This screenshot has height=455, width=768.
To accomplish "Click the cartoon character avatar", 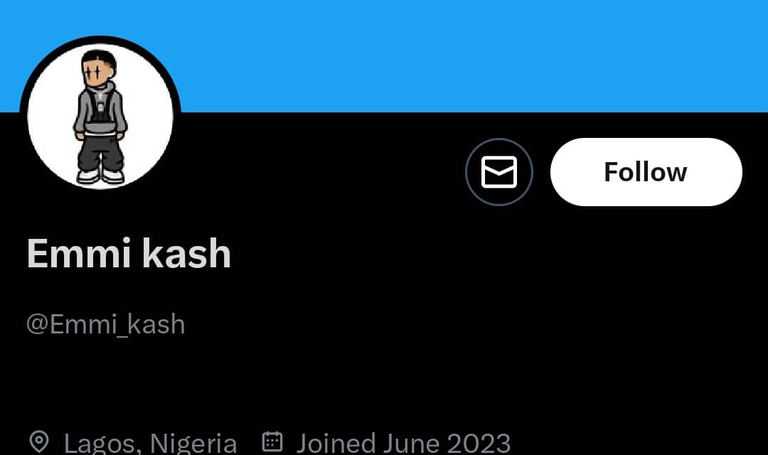I will coord(100,118).
